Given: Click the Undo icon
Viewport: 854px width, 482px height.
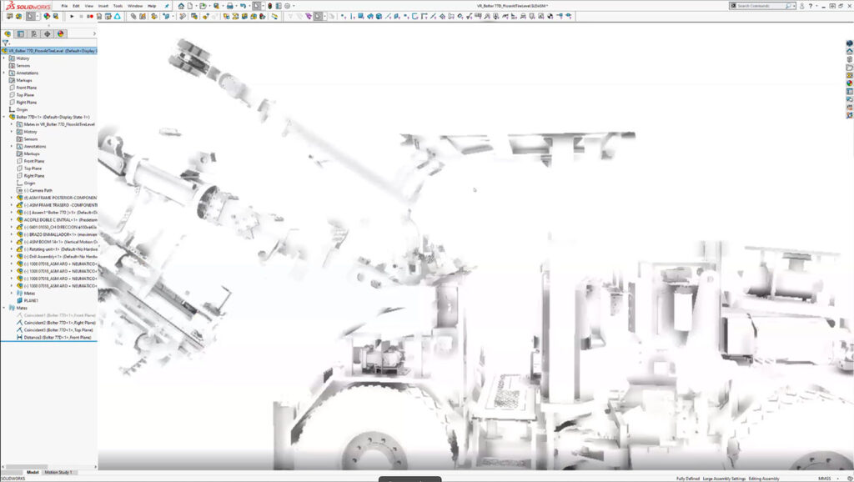Looking at the screenshot, I should pyautogui.click(x=244, y=6).
